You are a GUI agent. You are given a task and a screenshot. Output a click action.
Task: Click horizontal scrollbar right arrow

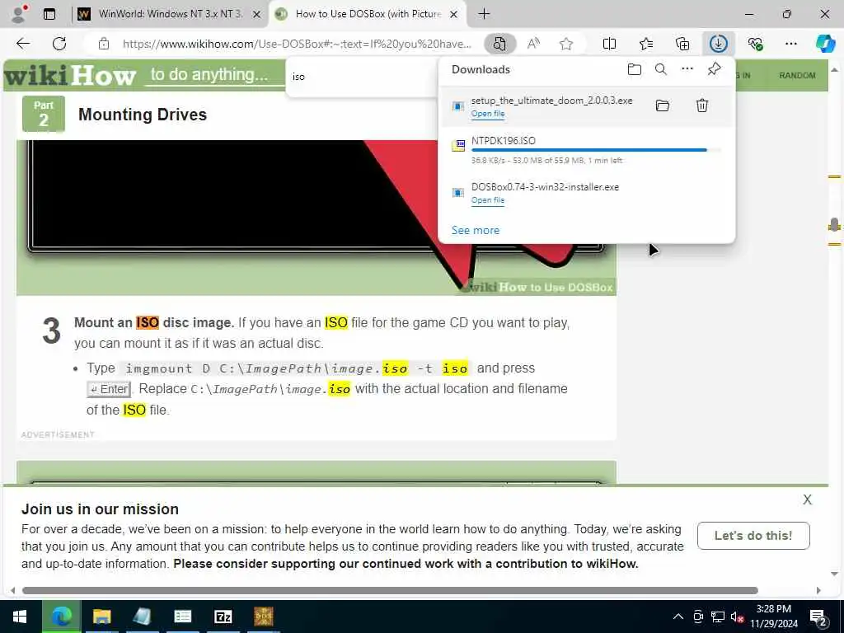818,590
